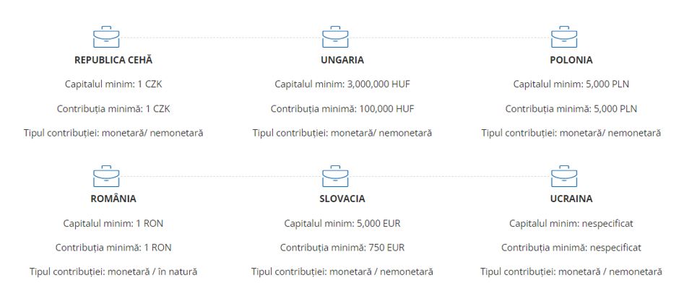The width and height of the screenshot is (684, 296).
Task: Click 'Capitalul minim: 5,000 EUR' text
Action: tap(342, 224)
